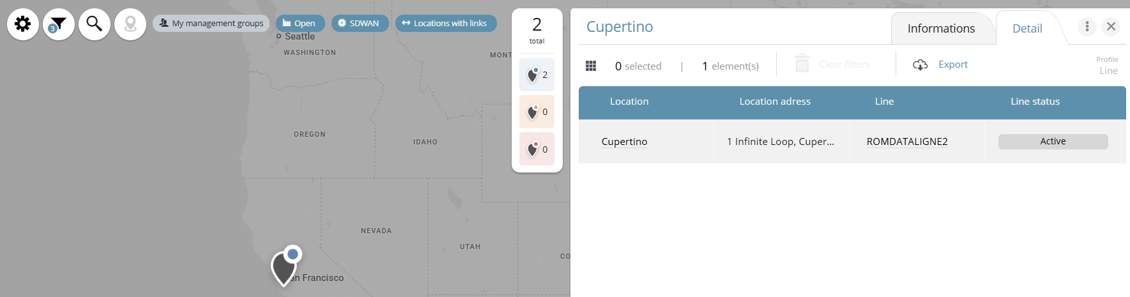This screenshot has height=297, width=1130.
Task: Open the three-dot more options menu
Action: coord(1087,26)
